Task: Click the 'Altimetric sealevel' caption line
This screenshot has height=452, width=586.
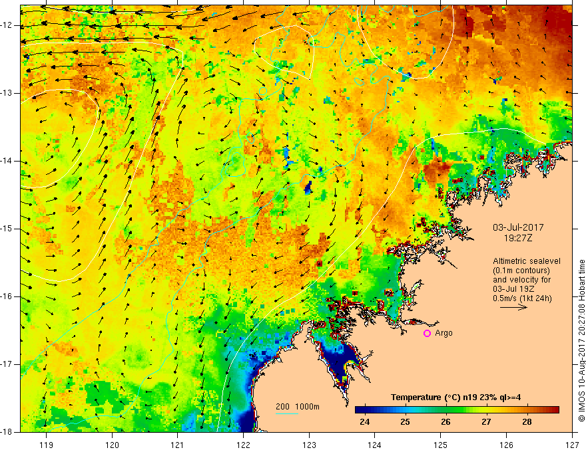Action: point(527,261)
